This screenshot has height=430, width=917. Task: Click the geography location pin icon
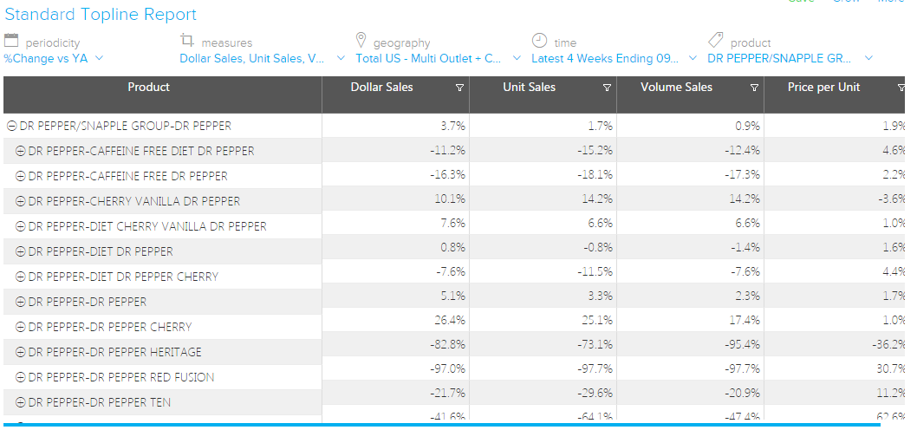coord(361,41)
